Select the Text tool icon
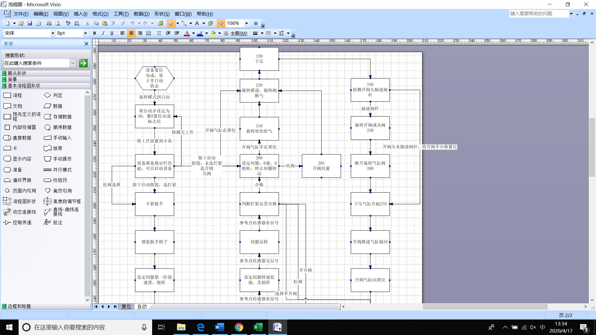Viewport: 596px width, 335px height. coord(197,23)
